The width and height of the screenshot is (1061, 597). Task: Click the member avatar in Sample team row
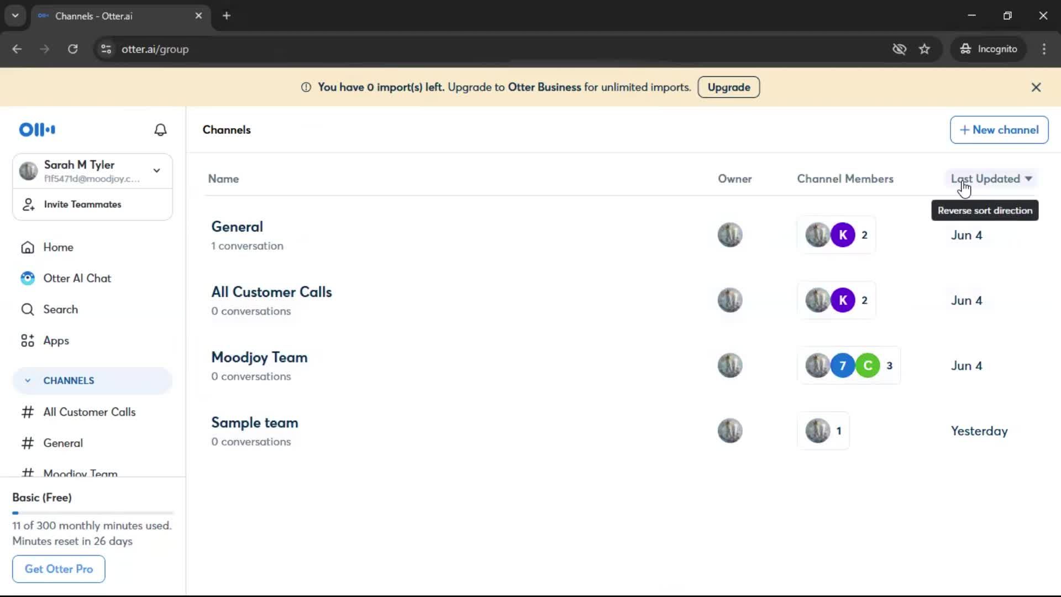click(x=817, y=431)
